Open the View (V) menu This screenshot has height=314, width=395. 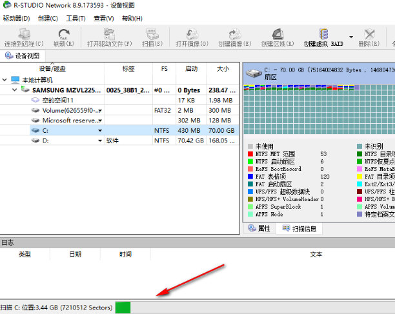[x=104, y=18]
